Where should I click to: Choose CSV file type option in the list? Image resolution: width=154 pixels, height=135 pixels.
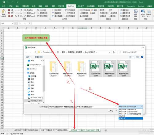pyautogui.click(x=131, y=116)
